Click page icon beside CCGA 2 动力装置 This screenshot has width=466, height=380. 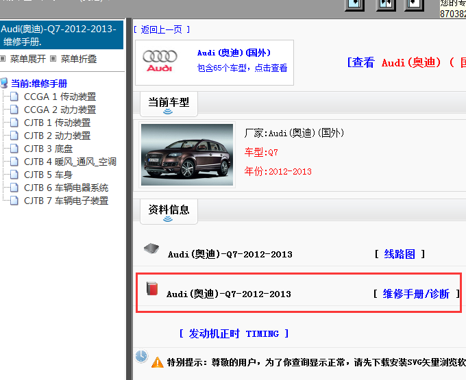[x=14, y=110]
